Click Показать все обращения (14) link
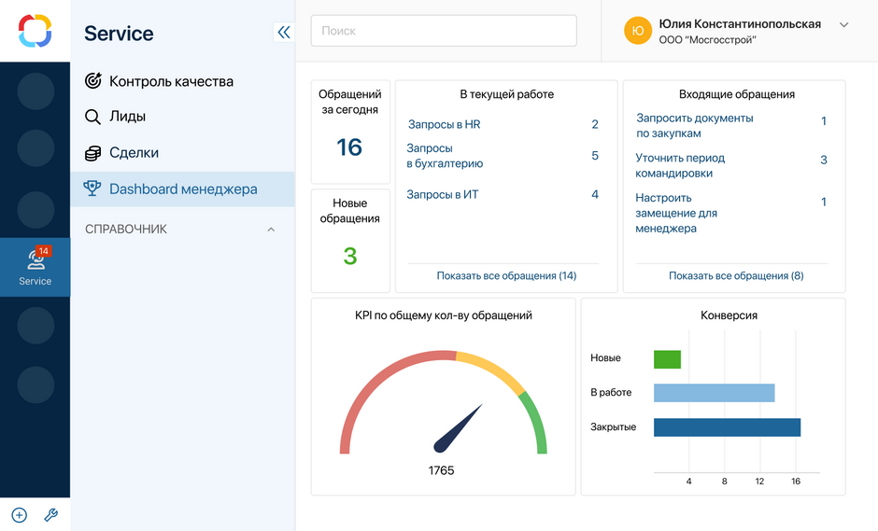Viewport: 878px width, 531px height. click(506, 276)
